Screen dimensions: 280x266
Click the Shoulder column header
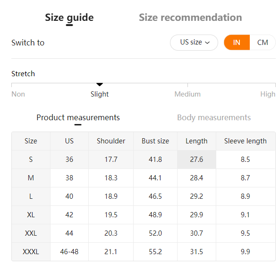pos(111,141)
